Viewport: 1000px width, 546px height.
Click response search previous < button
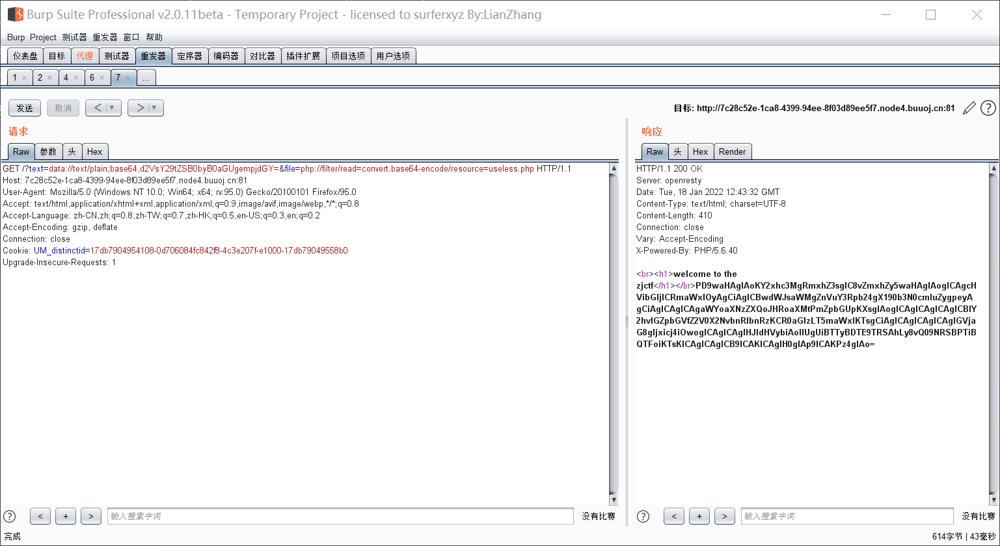(x=674, y=516)
